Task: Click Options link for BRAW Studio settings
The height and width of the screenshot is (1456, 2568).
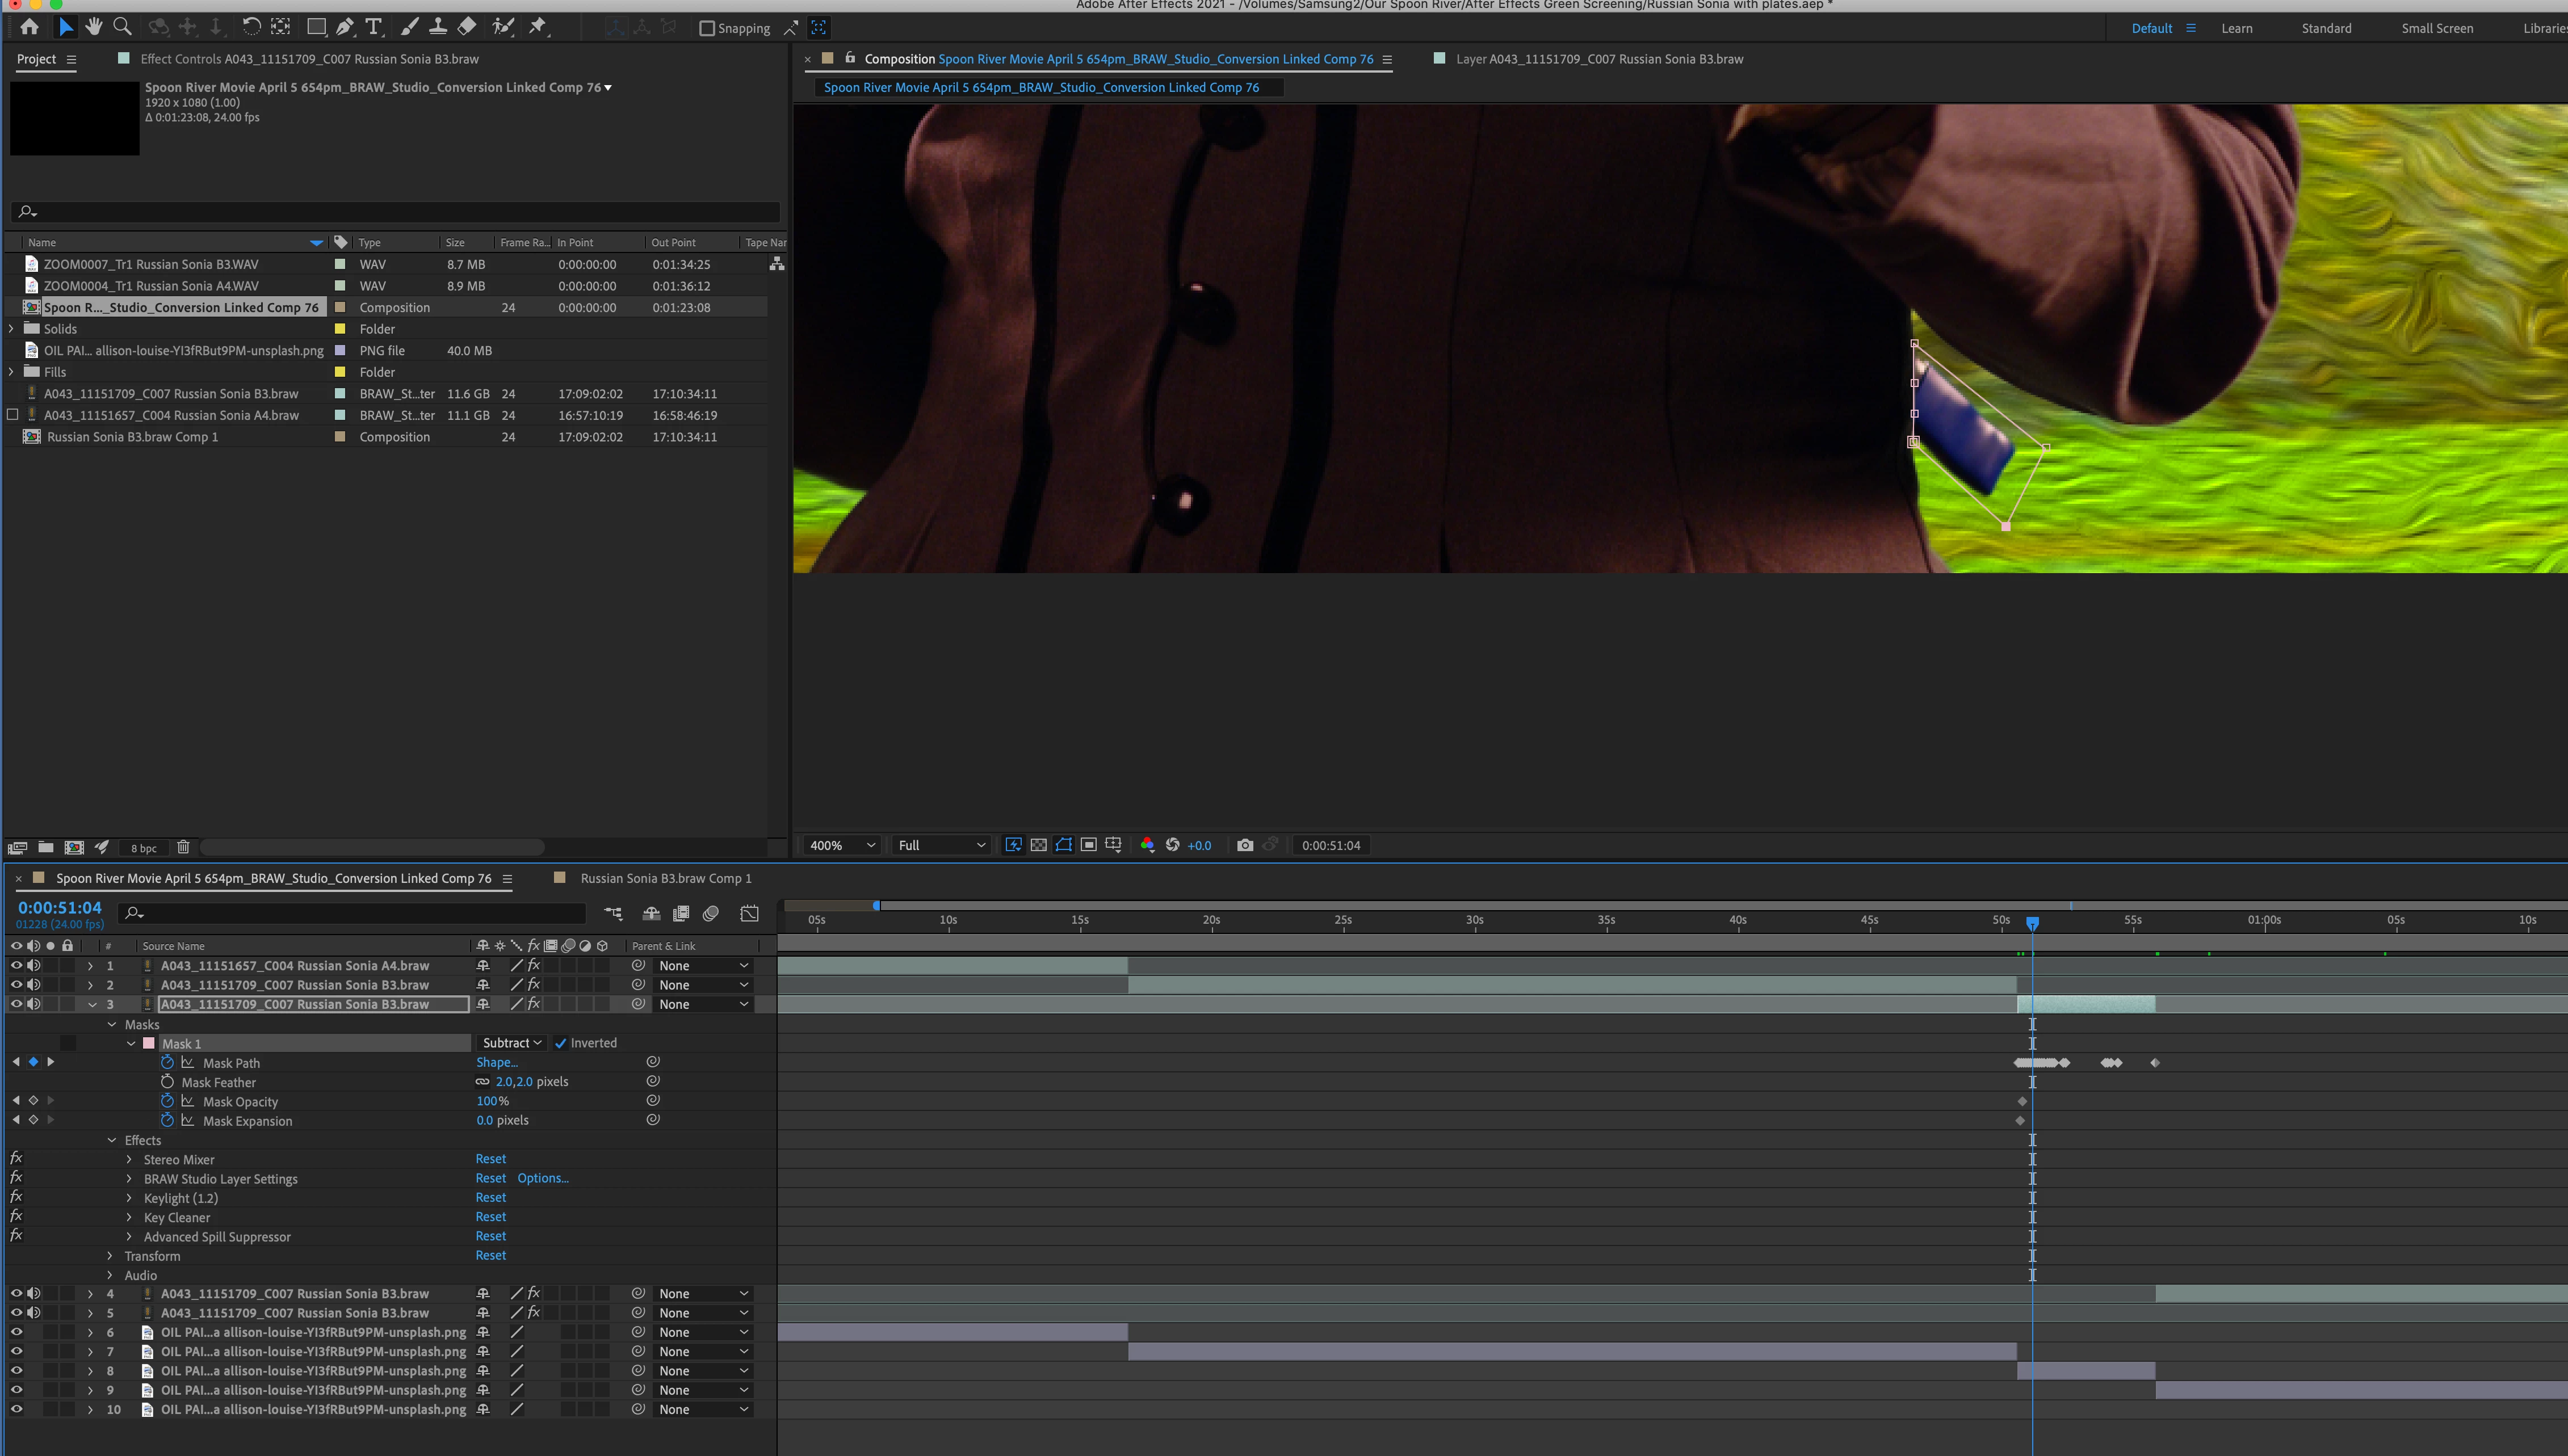Action: click(542, 1178)
